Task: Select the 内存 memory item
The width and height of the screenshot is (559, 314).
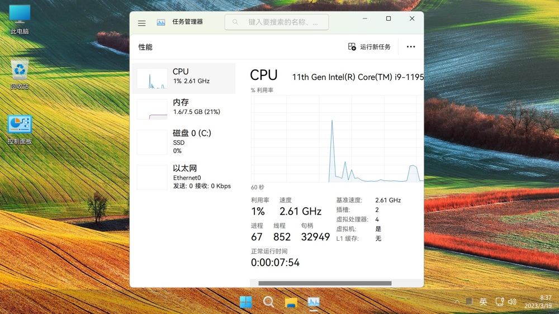Action: [x=183, y=109]
